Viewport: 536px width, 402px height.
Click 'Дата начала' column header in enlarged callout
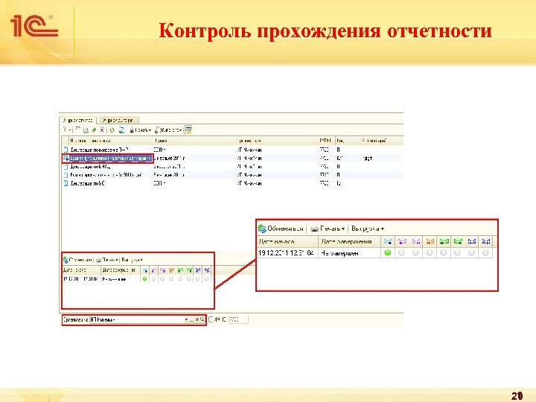click(287, 242)
